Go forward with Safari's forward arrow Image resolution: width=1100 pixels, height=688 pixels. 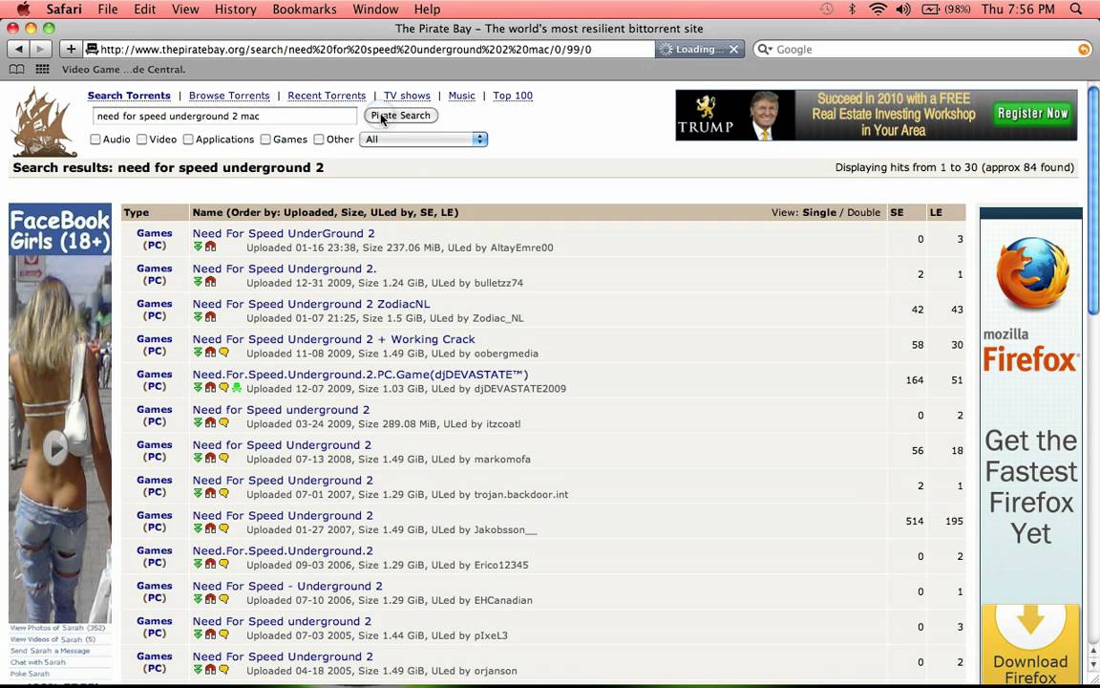pos(41,49)
